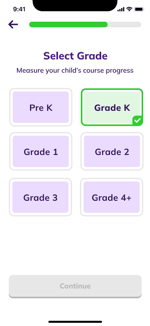Tap the Wi-Fi icon in the status bar
The image size is (150, 326).
pyautogui.click(x=130, y=9)
